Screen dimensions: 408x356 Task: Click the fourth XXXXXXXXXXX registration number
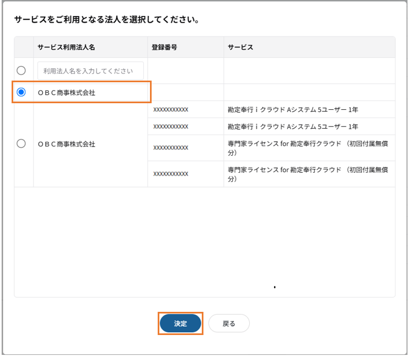click(171, 174)
